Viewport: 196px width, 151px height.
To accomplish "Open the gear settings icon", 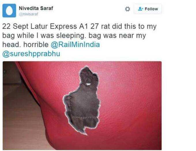I will [127, 9].
